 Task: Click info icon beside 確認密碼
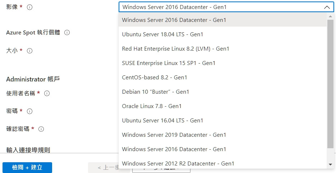(x=41, y=129)
